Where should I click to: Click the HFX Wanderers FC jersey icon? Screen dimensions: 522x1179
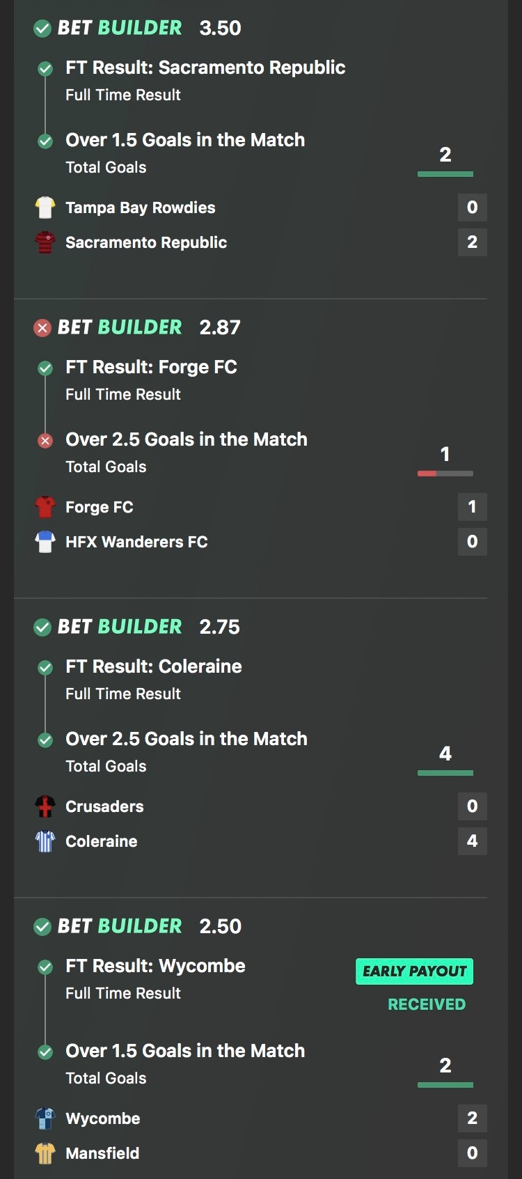pos(45,542)
